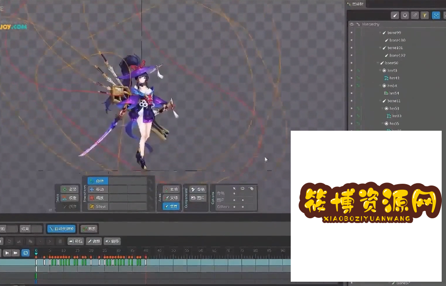The image size is (446, 286).
Task: Click the key icon in the Hierarchy header
Action: coord(358,24)
